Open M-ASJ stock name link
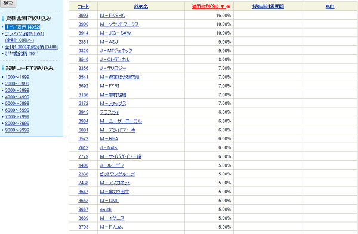Viewport: 358px width, 234px height. (109, 42)
